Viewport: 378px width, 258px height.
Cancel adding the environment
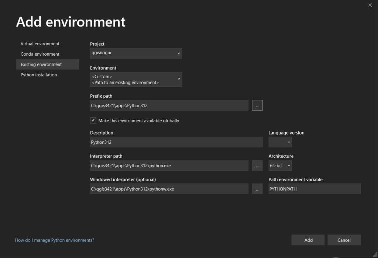click(x=344, y=240)
